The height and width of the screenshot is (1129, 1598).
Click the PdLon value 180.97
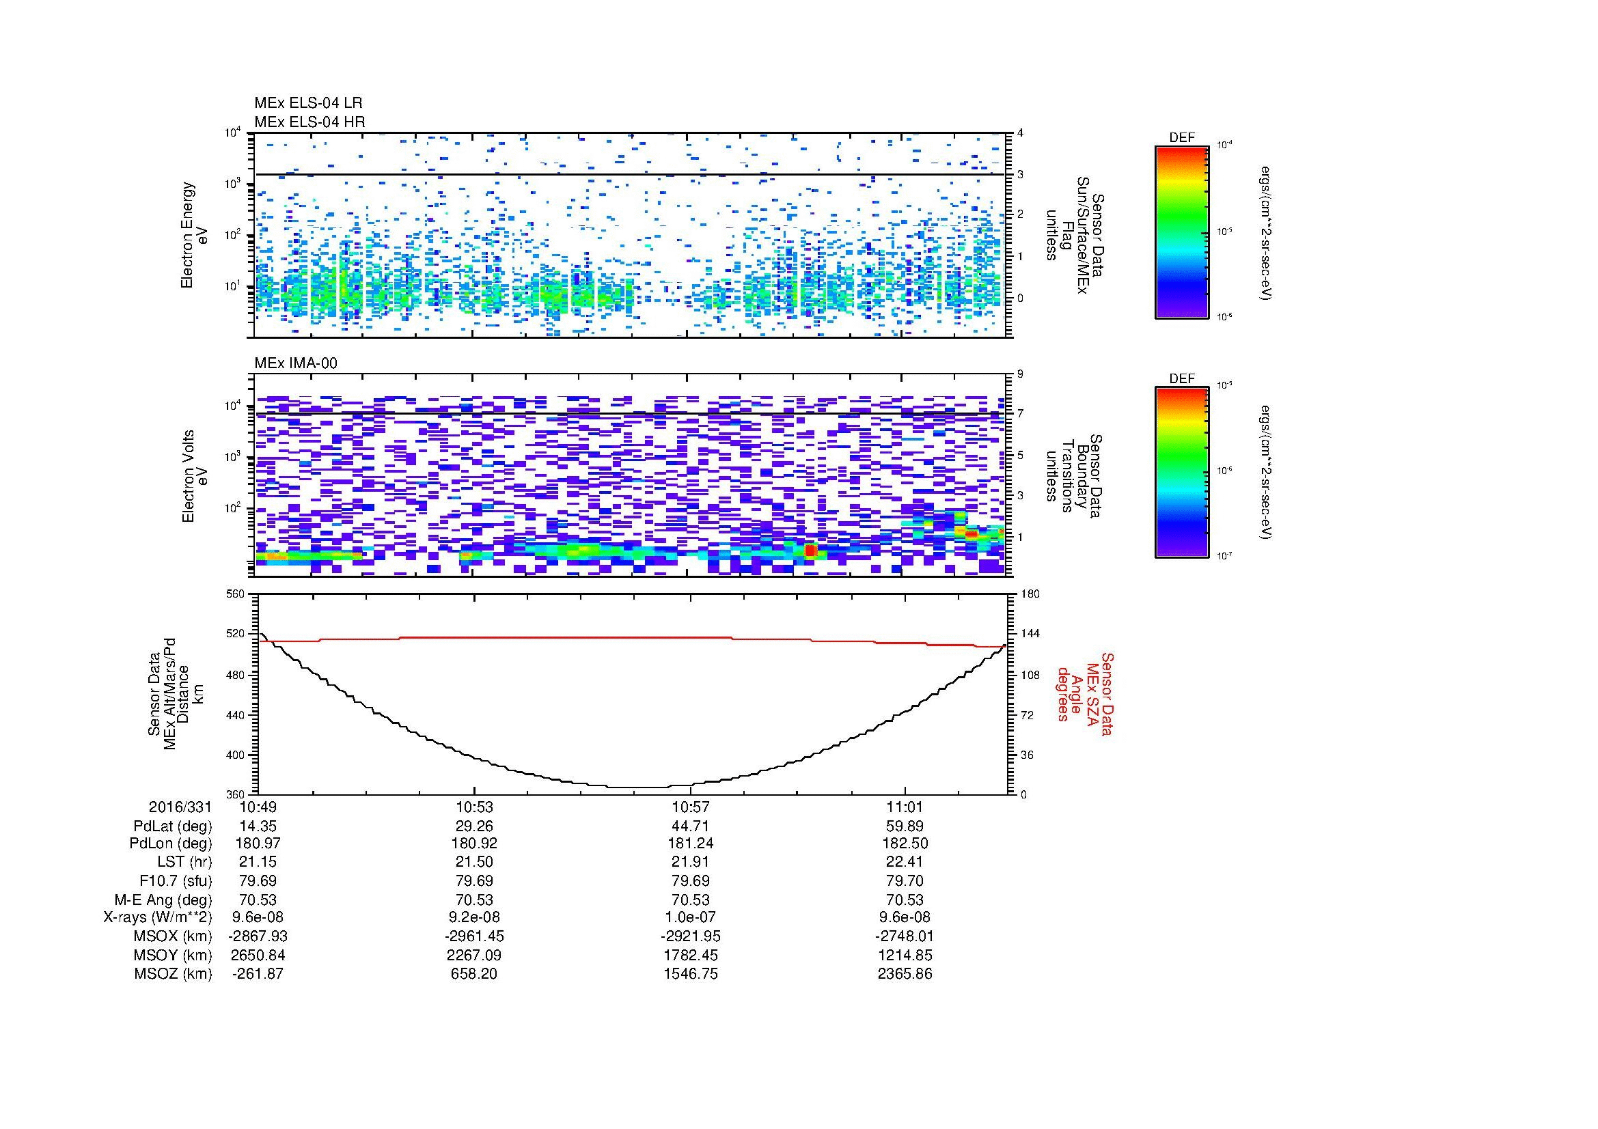point(258,844)
